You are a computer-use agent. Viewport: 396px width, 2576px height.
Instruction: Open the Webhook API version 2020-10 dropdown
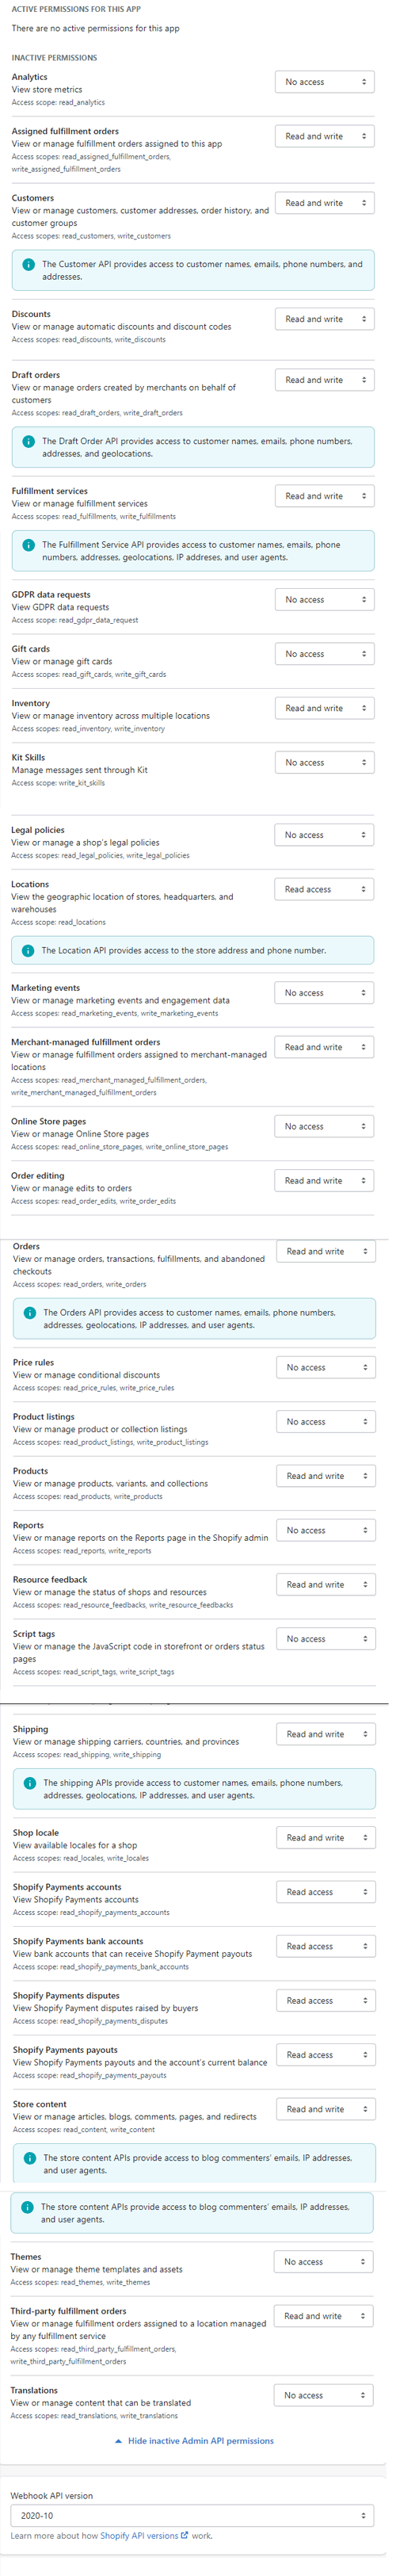[x=192, y=2516]
